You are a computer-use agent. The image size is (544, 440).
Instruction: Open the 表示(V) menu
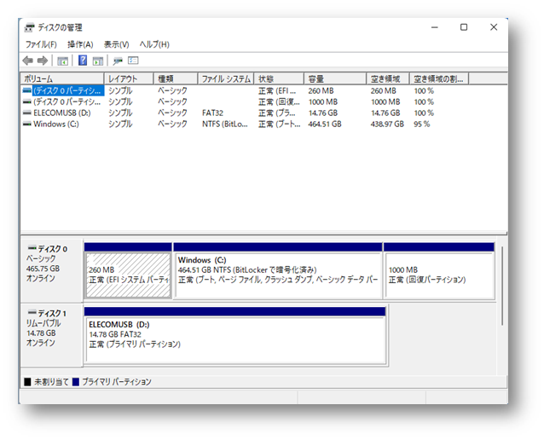coord(116,44)
